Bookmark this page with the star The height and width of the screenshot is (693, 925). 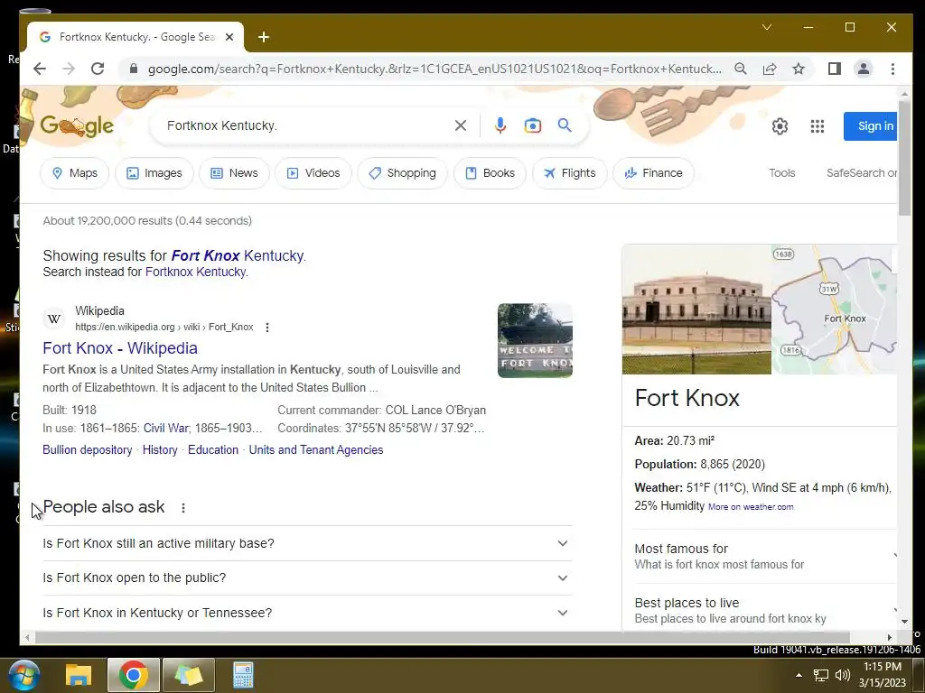(799, 69)
